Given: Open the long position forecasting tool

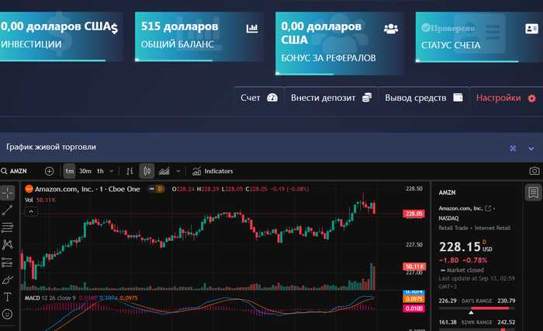Looking at the screenshot, I should (x=7, y=262).
